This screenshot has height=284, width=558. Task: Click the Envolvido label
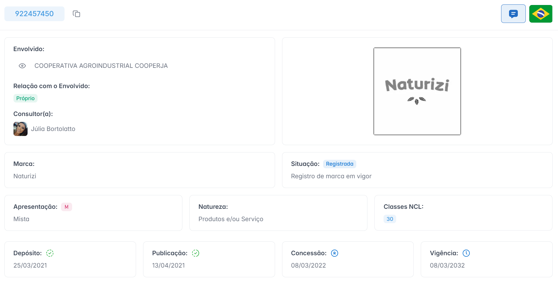click(x=29, y=49)
